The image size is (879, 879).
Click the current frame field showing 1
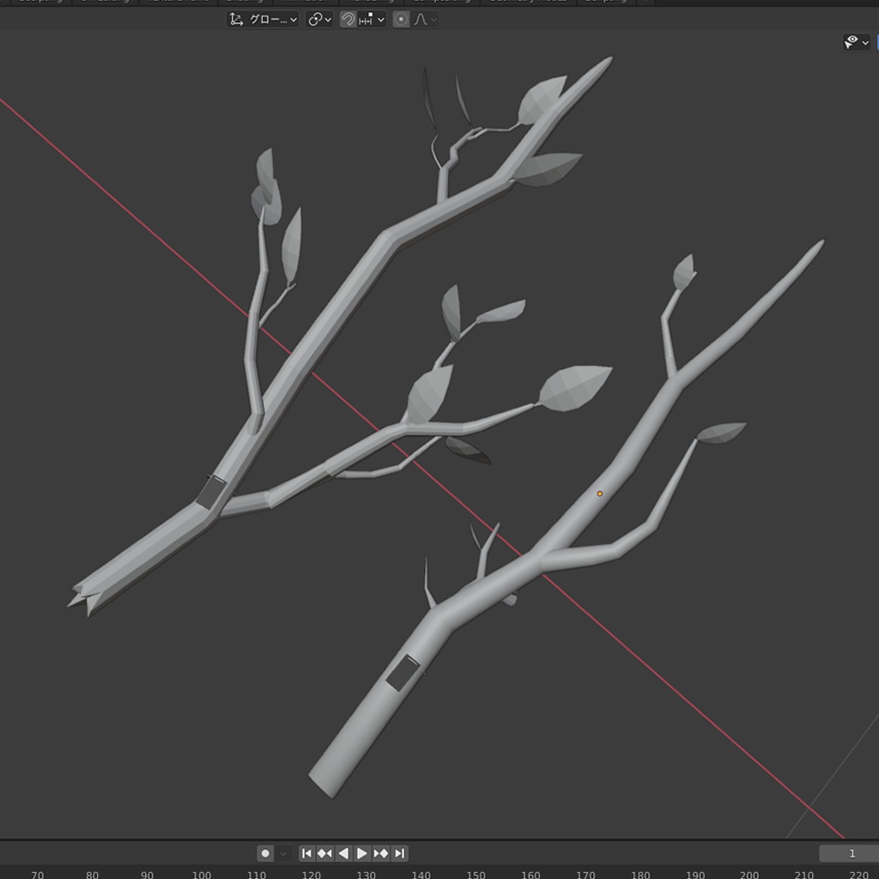(849, 853)
